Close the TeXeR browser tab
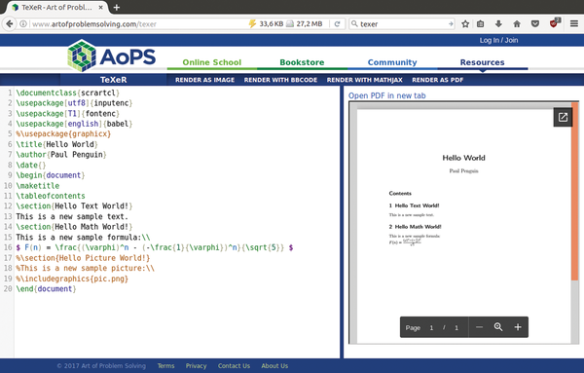Screen dimensions: 584x373 tap(101, 7)
